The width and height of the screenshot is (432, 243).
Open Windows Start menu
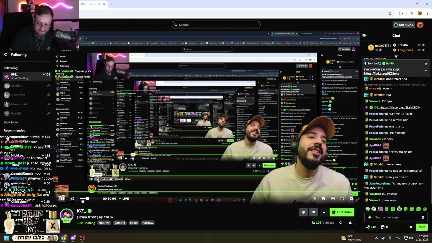point(6,238)
